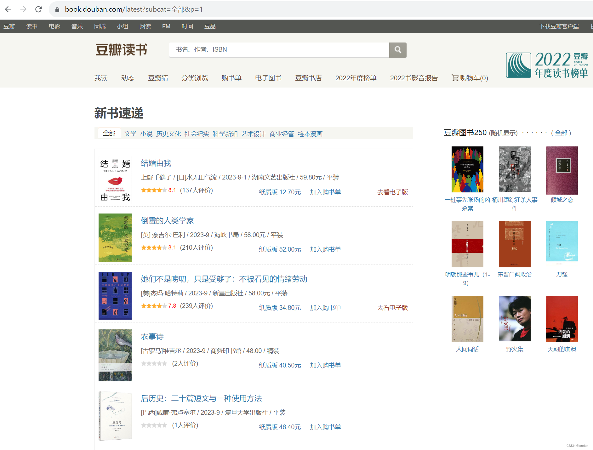
Task: Select the 小说 category tab
Action: coord(146,134)
